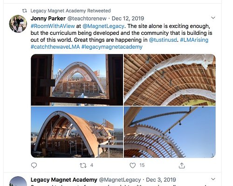
Task: Open the share icon under tweet
Action: [182, 166]
